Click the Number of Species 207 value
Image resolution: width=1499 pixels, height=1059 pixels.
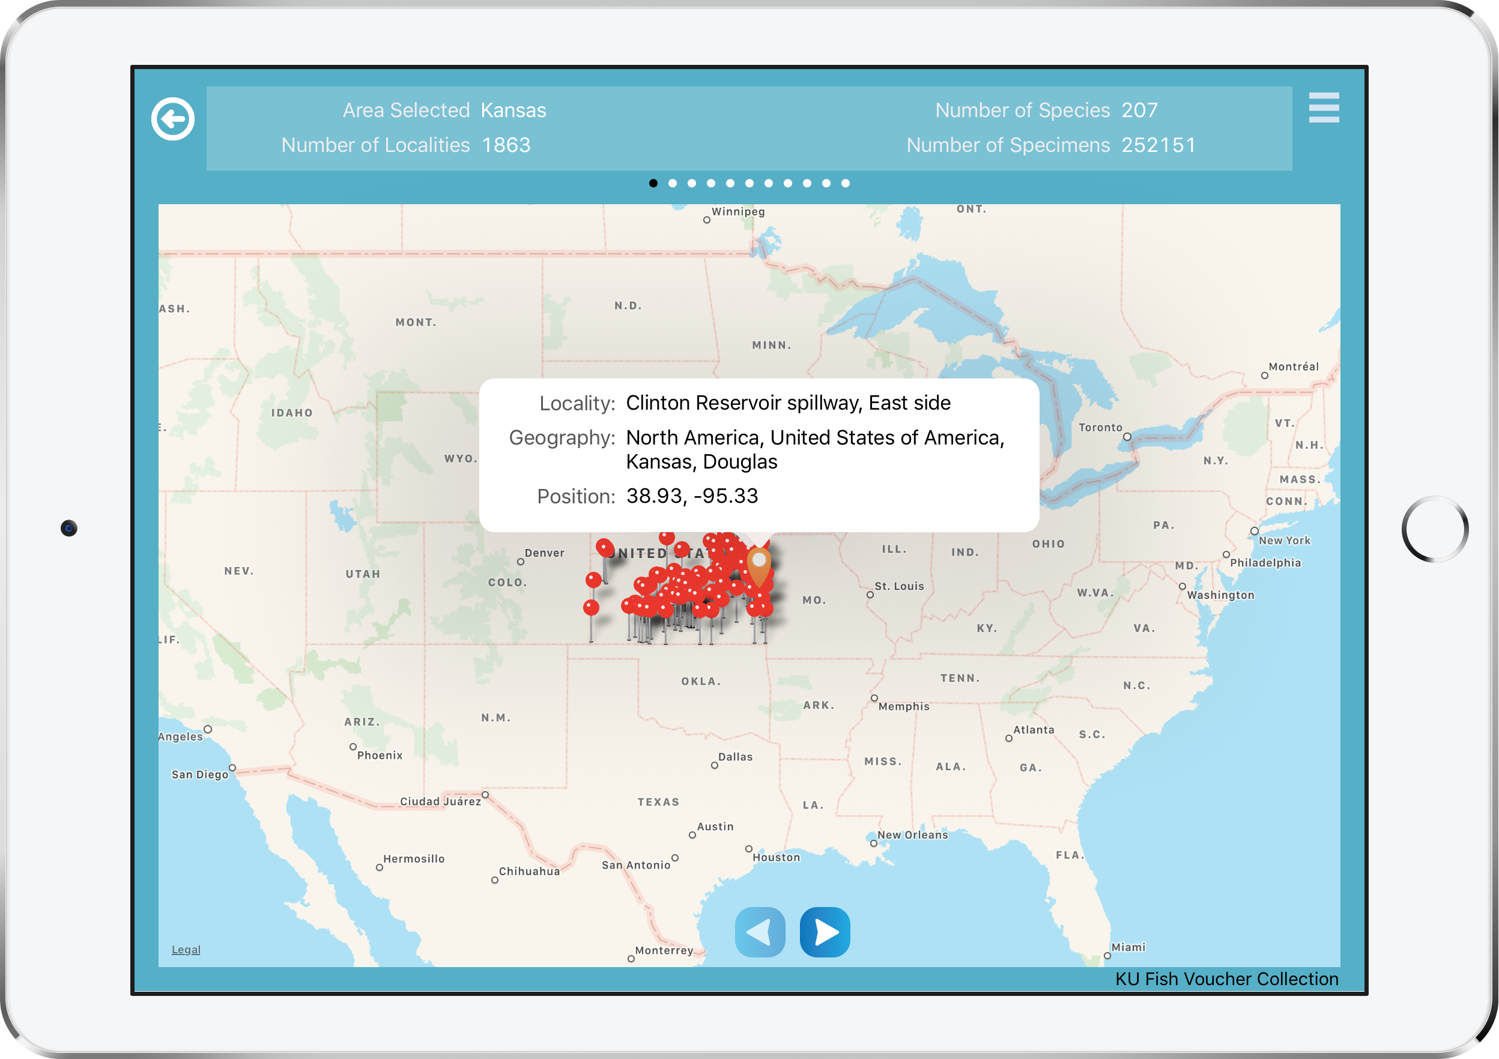[1139, 111]
